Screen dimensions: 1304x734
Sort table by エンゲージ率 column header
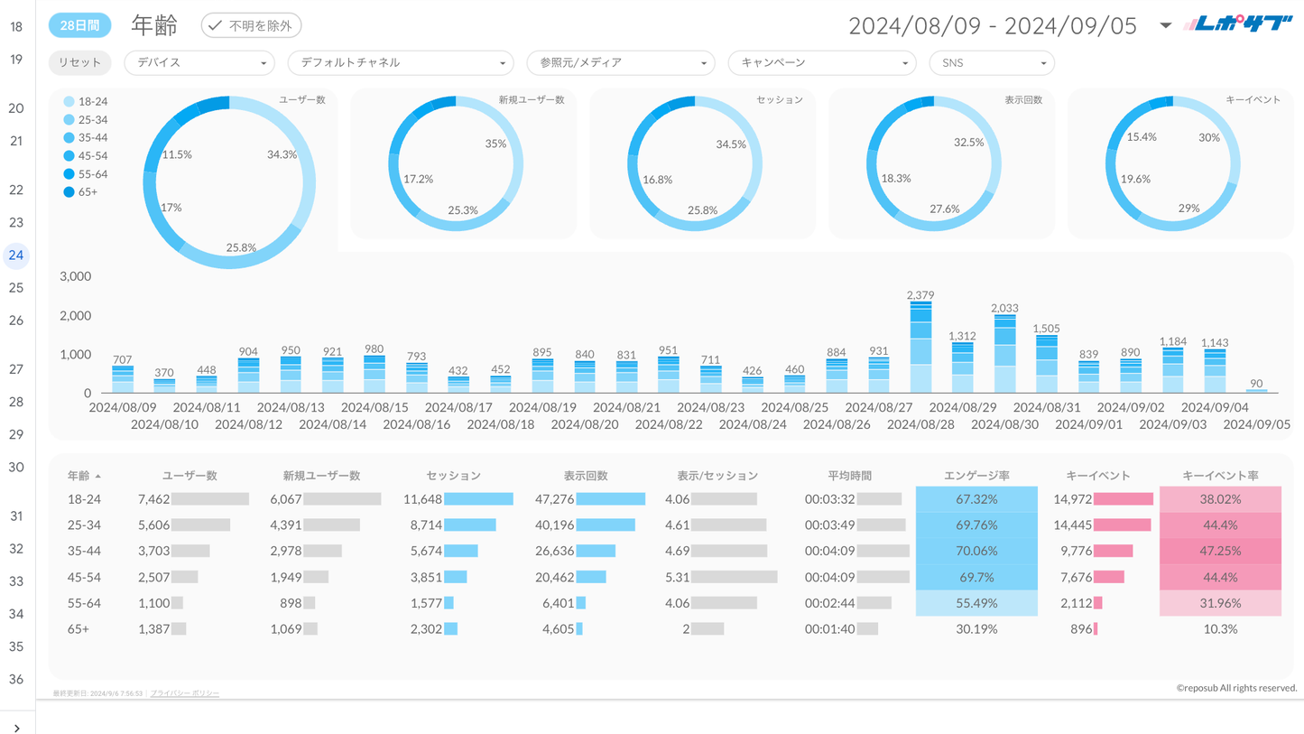[x=976, y=476]
